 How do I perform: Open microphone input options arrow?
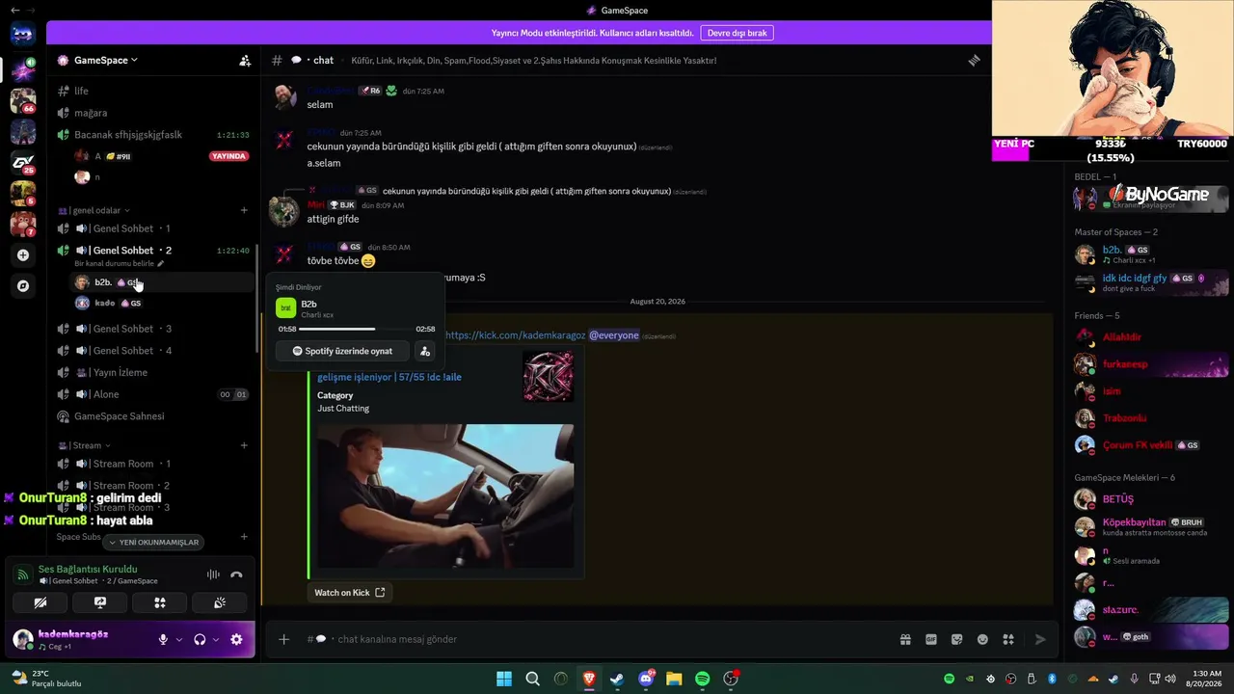click(179, 639)
